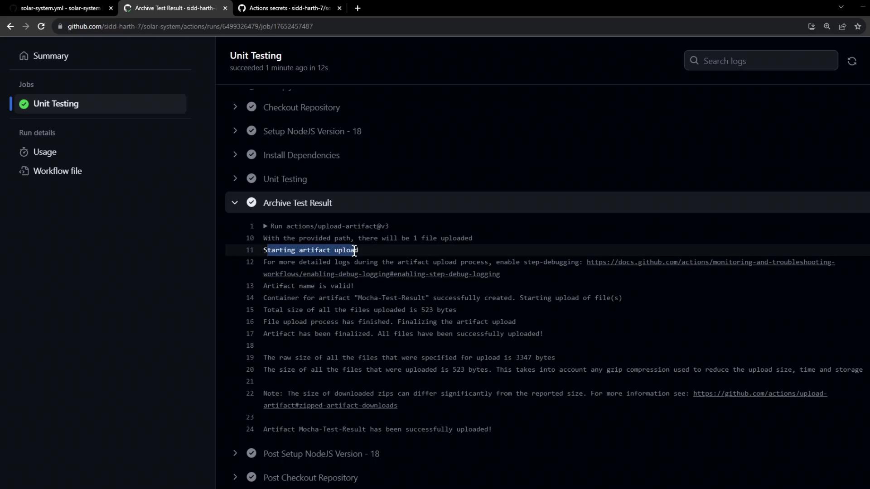
Task: Expand Setup NodeJS Version - 18 step
Action: (235, 131)
